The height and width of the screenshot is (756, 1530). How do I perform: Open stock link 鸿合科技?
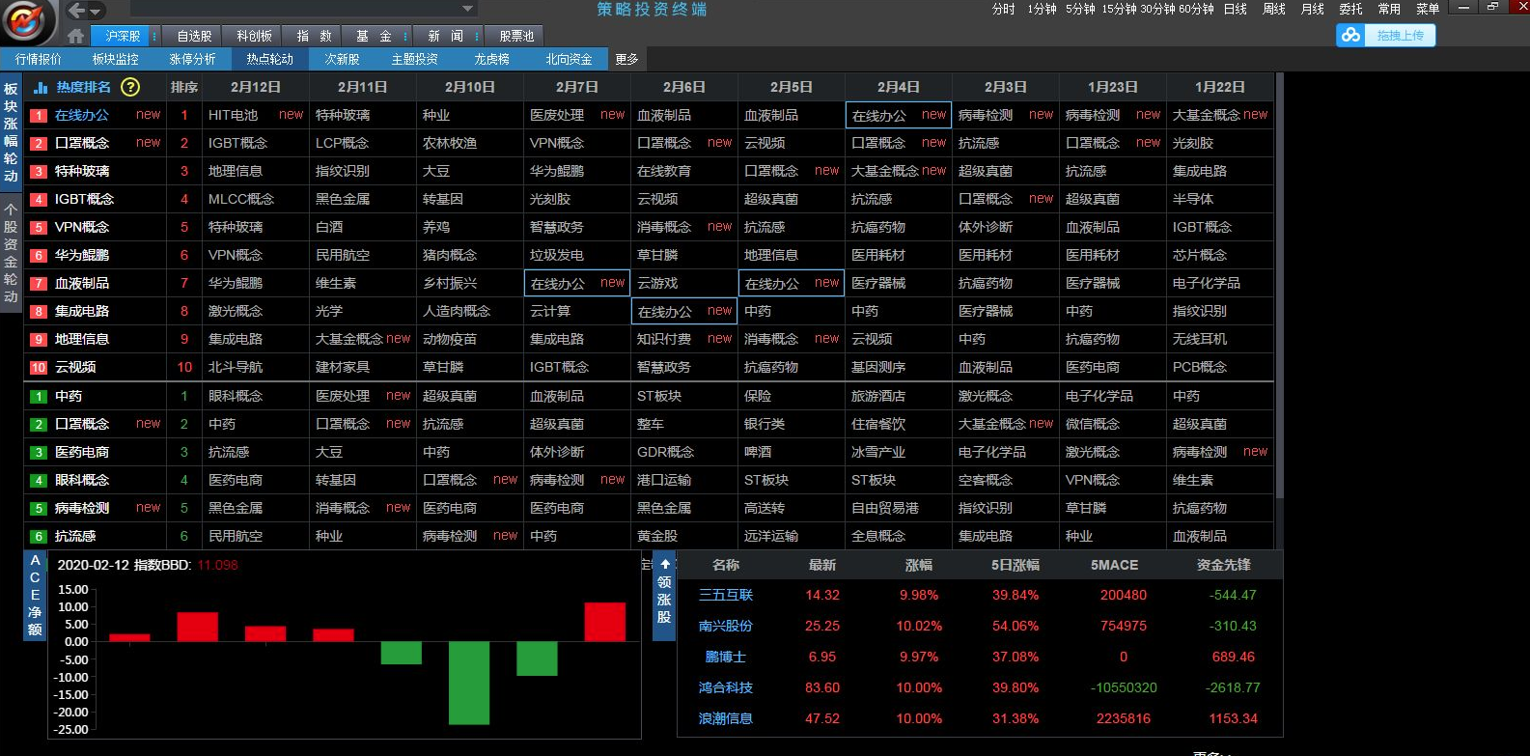pyautogui.click(x=726, y=687)
